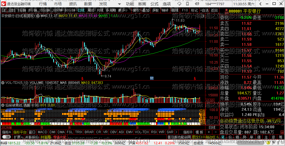Select the BRAR indicator tab
Image resolution: width=285 pixels, height=146 pixels.
pos(89,132)
